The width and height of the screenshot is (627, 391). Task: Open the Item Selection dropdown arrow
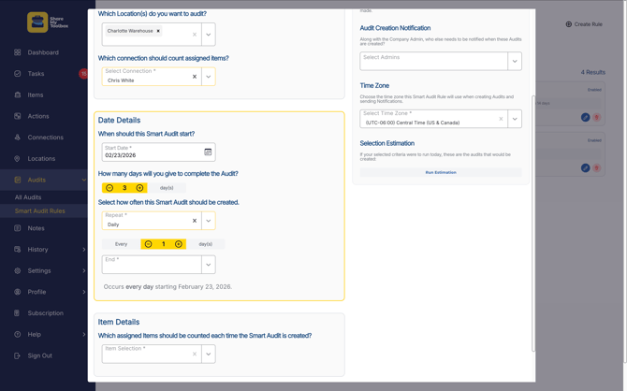point(209,354)
